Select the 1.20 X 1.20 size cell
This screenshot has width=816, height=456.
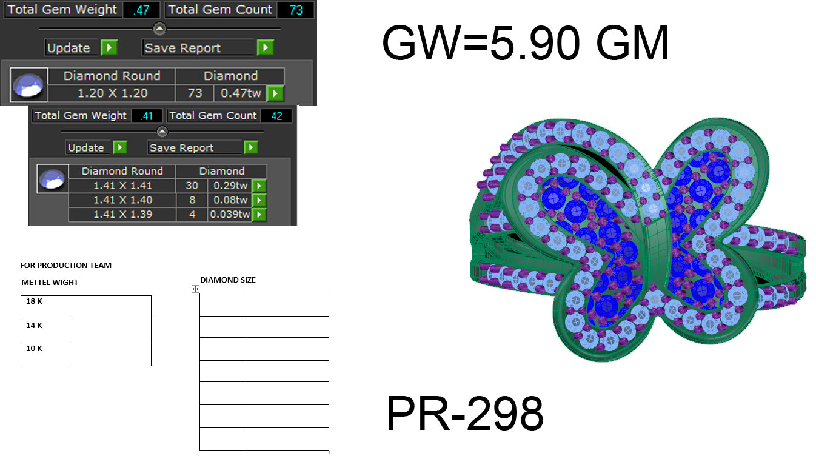pyautogui.click(x=112, y=93)
